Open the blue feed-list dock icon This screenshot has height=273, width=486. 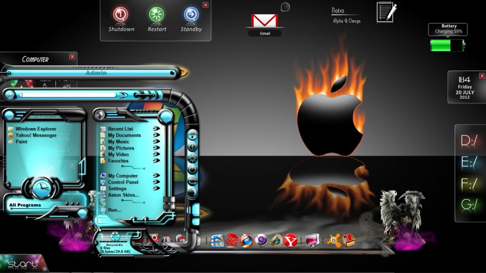point(217,240)
